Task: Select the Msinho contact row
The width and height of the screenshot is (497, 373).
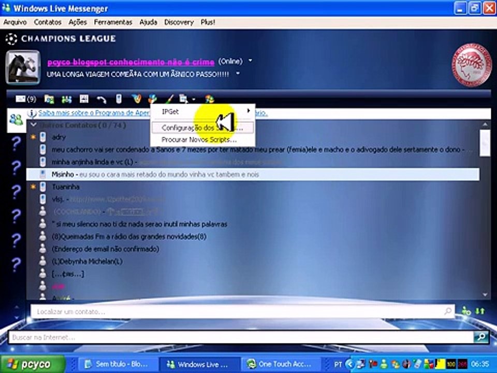Action: pyautogui.click(x=253, y=174)
